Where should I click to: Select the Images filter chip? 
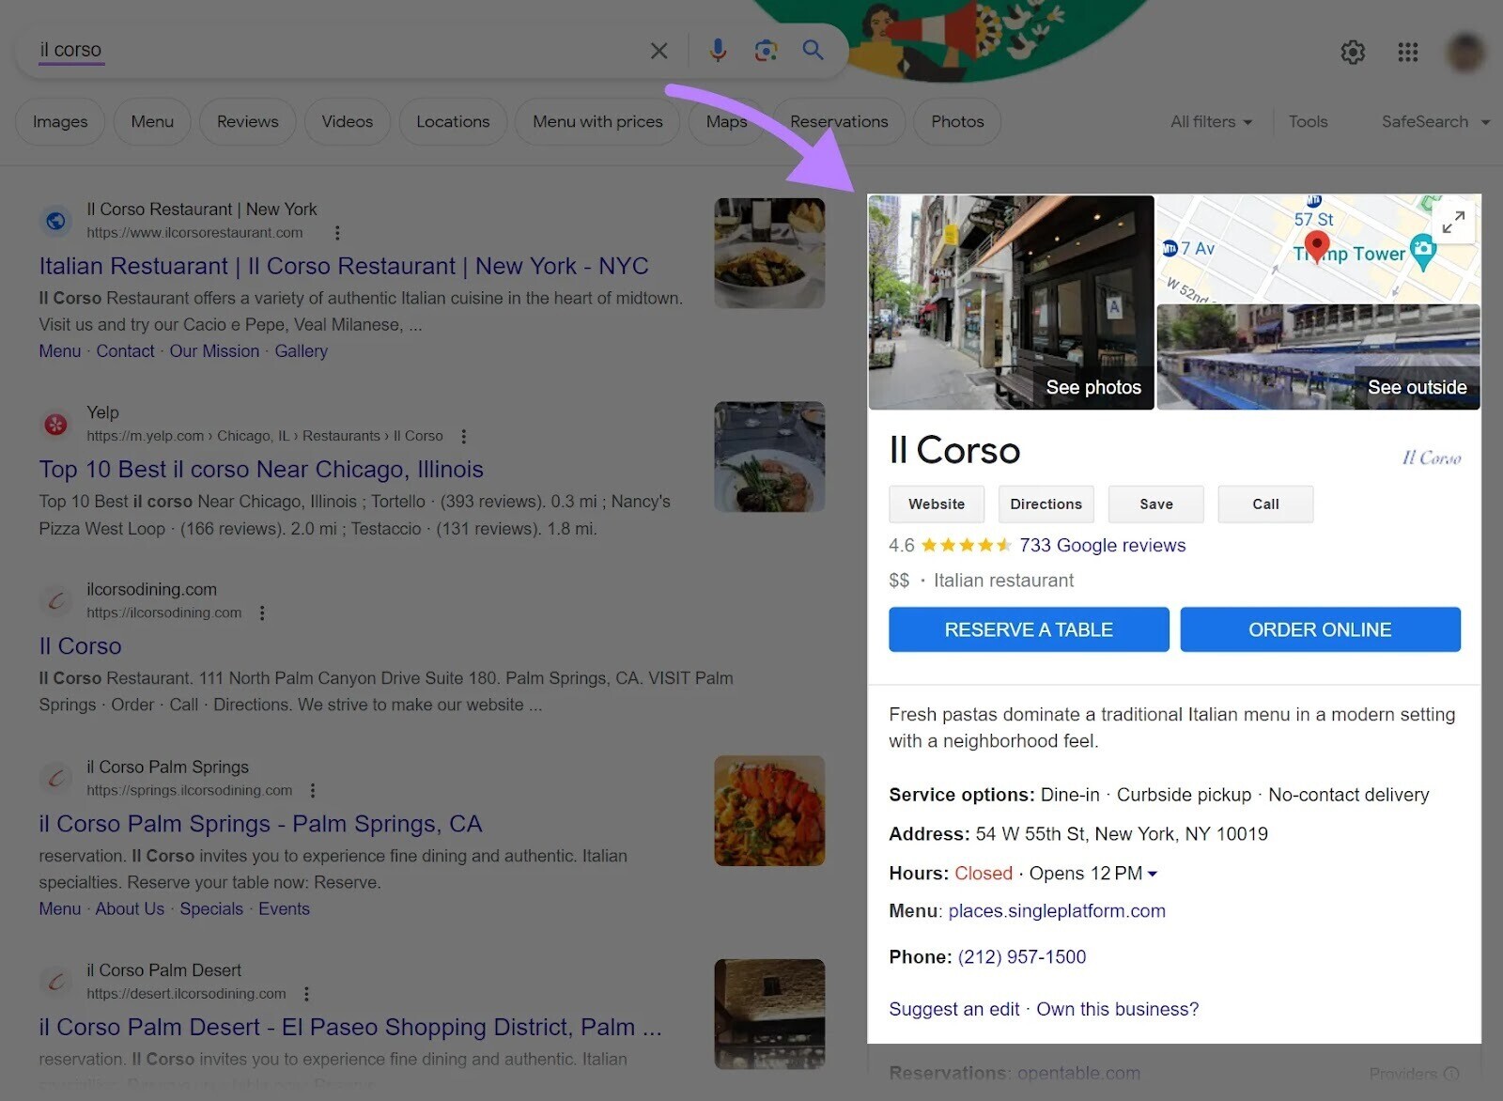60,121
